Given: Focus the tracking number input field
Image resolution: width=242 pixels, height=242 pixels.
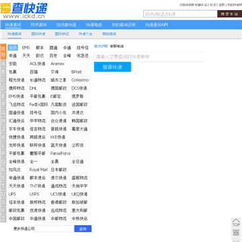Looking at the screenshot, I should (x=149, y=56).
